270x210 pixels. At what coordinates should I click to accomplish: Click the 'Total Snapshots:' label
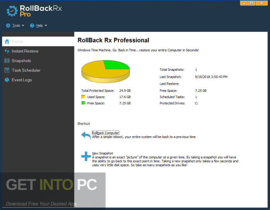click(172, 70)
